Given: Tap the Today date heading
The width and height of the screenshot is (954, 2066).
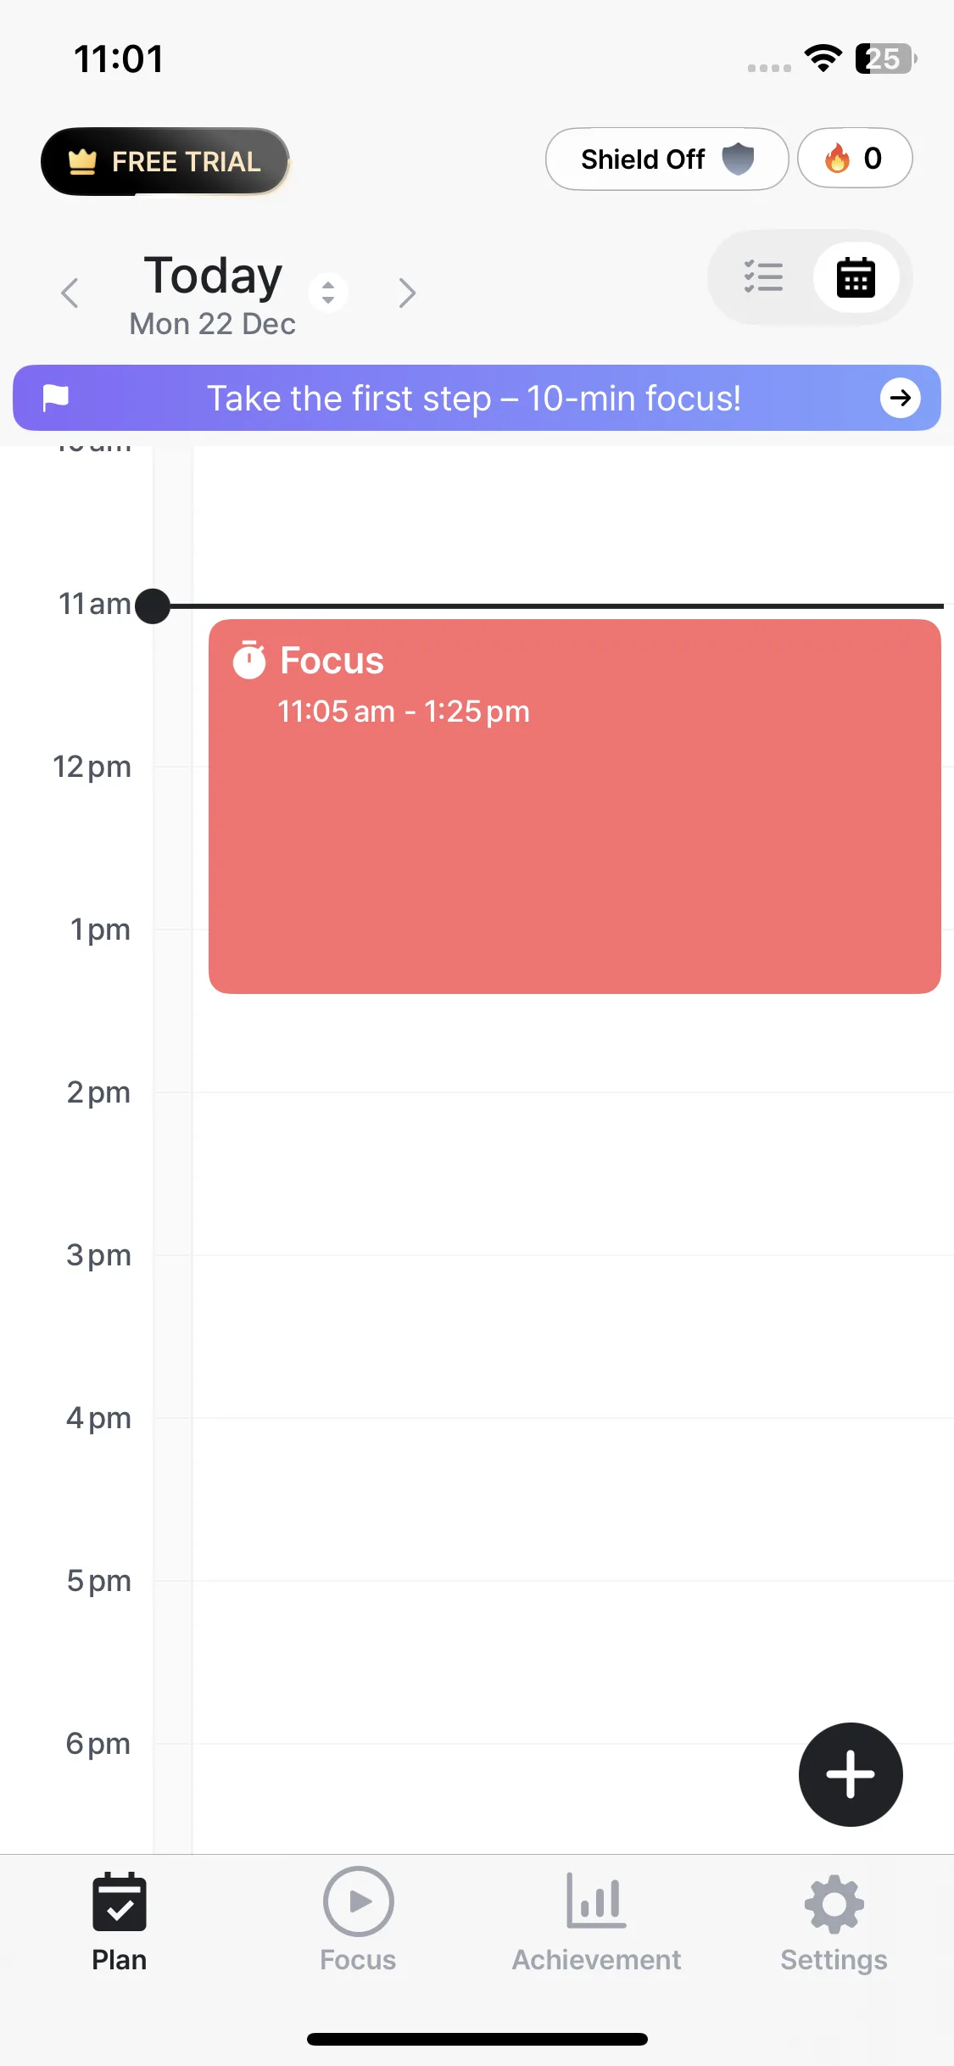Looking at the screenshot, I should tap(213, 276).
